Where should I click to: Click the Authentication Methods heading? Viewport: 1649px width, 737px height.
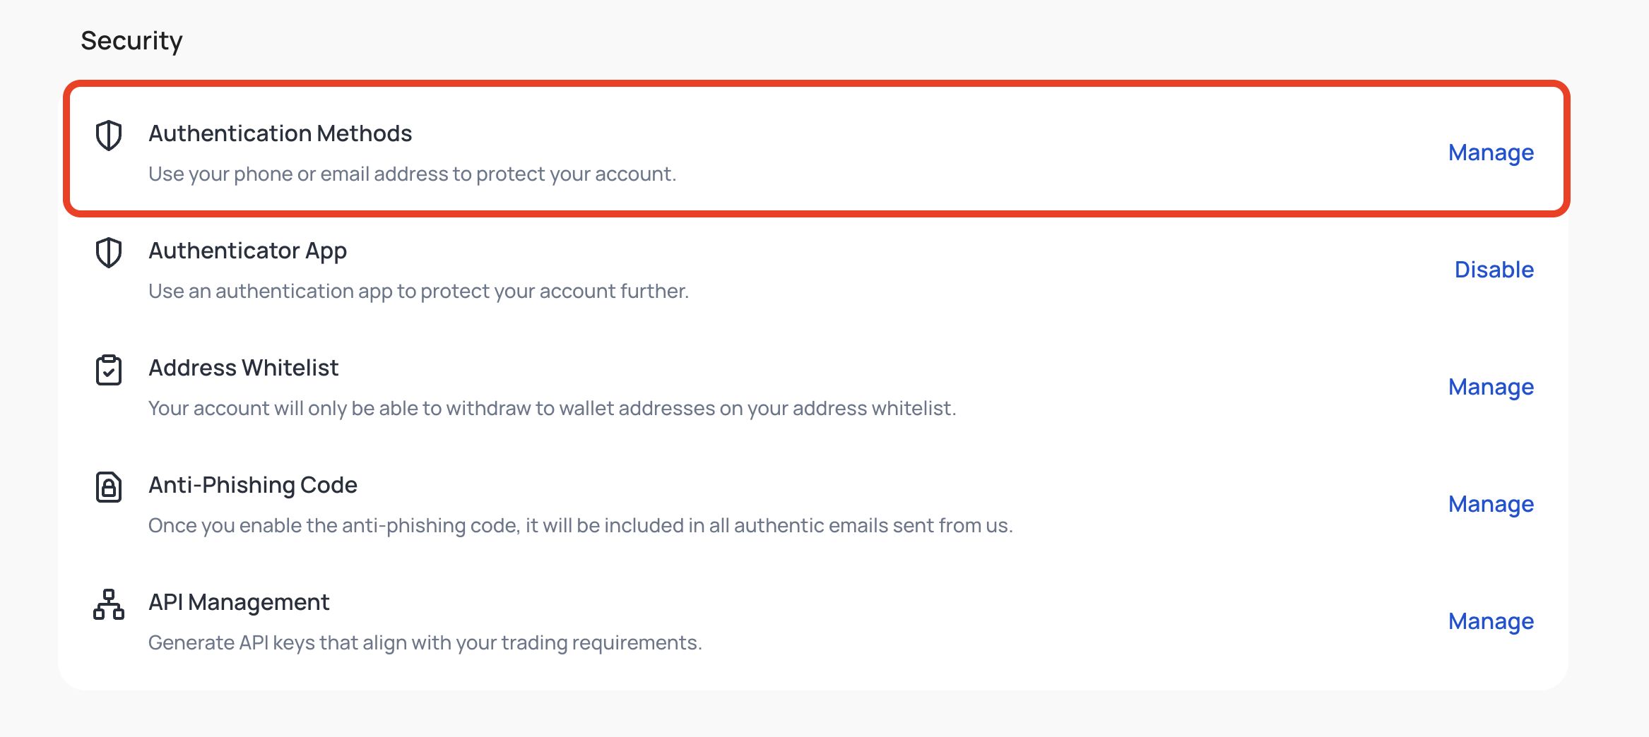click(280, 133)
